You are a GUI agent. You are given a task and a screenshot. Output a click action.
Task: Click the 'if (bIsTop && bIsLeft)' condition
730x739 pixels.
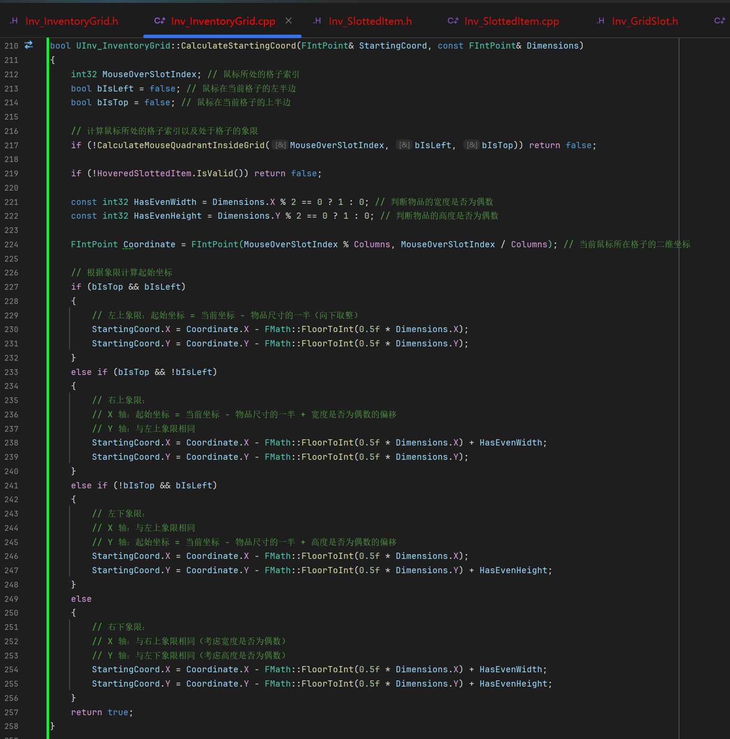tap(128, 287)
